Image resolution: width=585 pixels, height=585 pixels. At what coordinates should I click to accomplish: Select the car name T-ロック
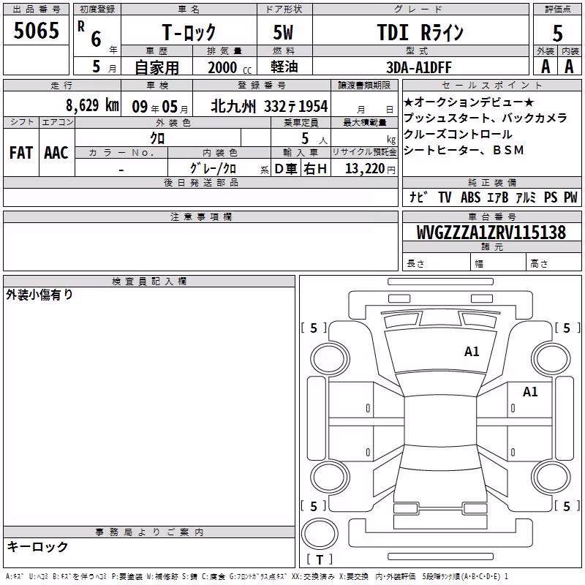click(189, 32)
